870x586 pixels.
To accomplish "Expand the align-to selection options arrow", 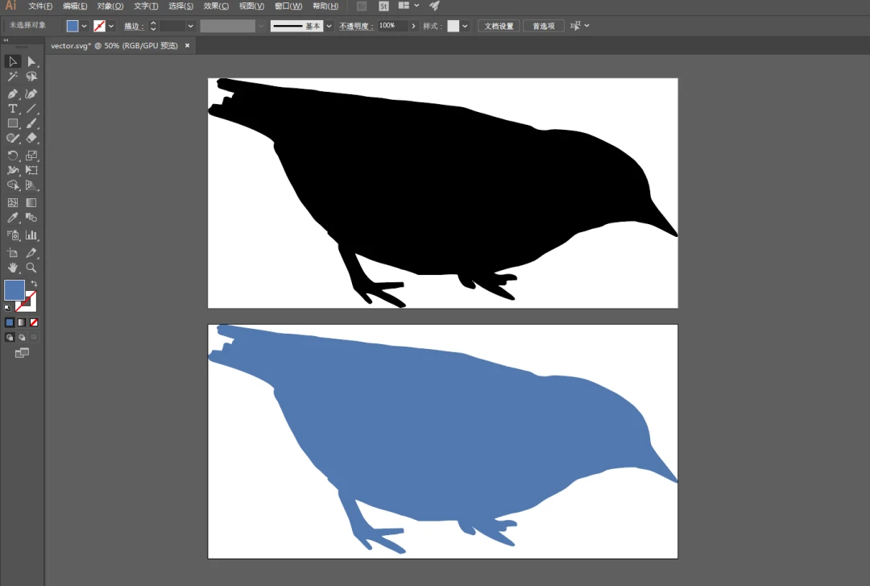I will (587, 26).
